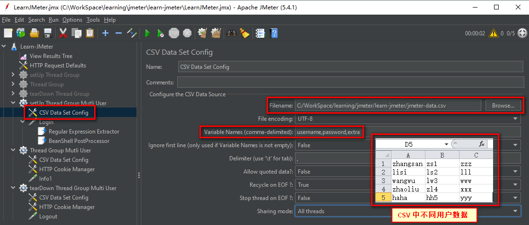Viewport: 529px width, 225px height.
Task: Click the Shutdown gray X icon
Action: point(187,33)
